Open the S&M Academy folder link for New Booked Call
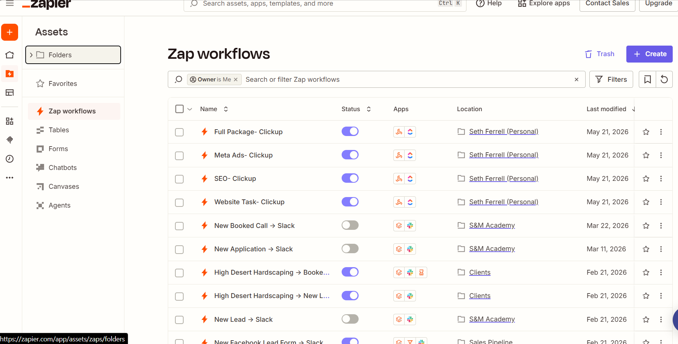 coord(492,225)
